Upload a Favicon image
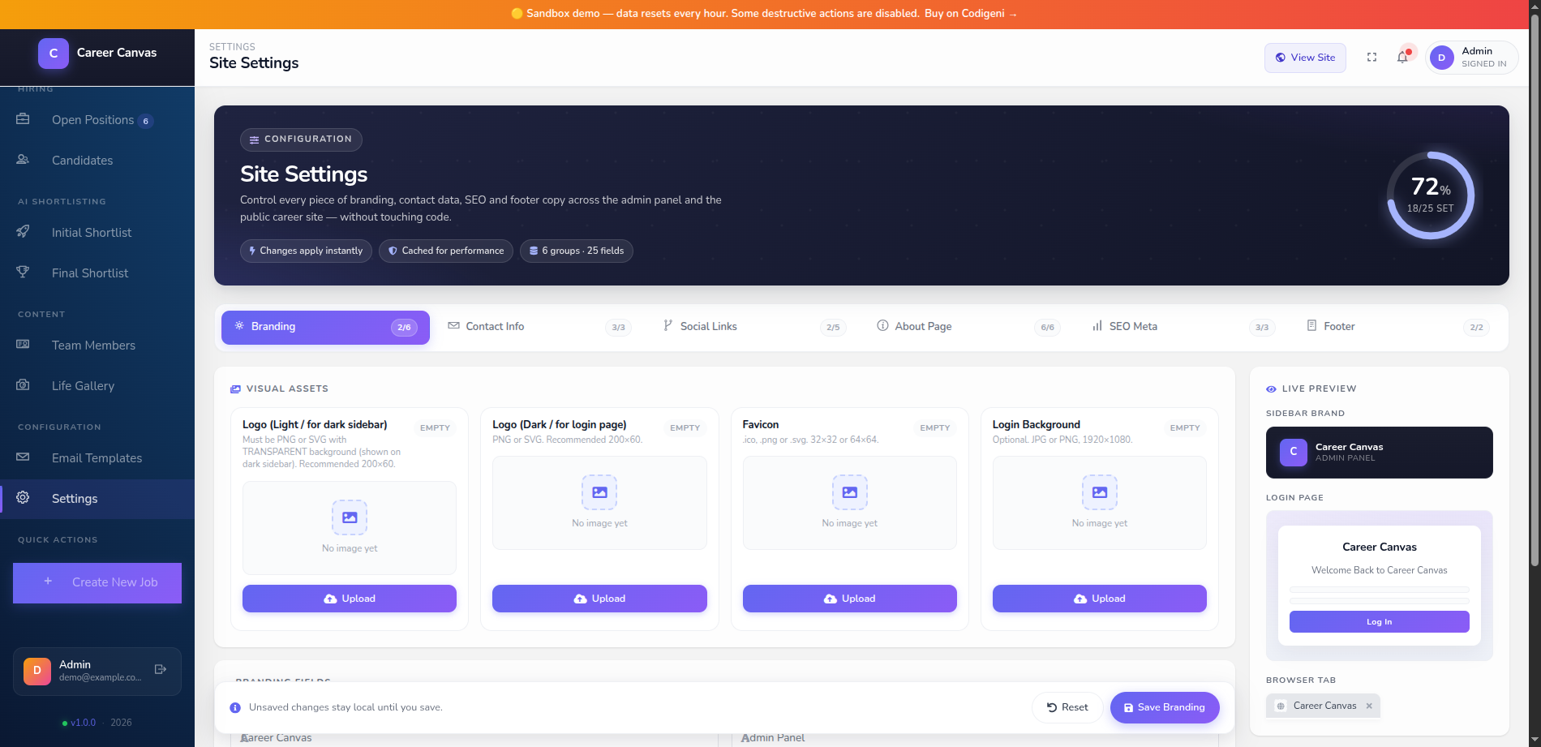 849,599
